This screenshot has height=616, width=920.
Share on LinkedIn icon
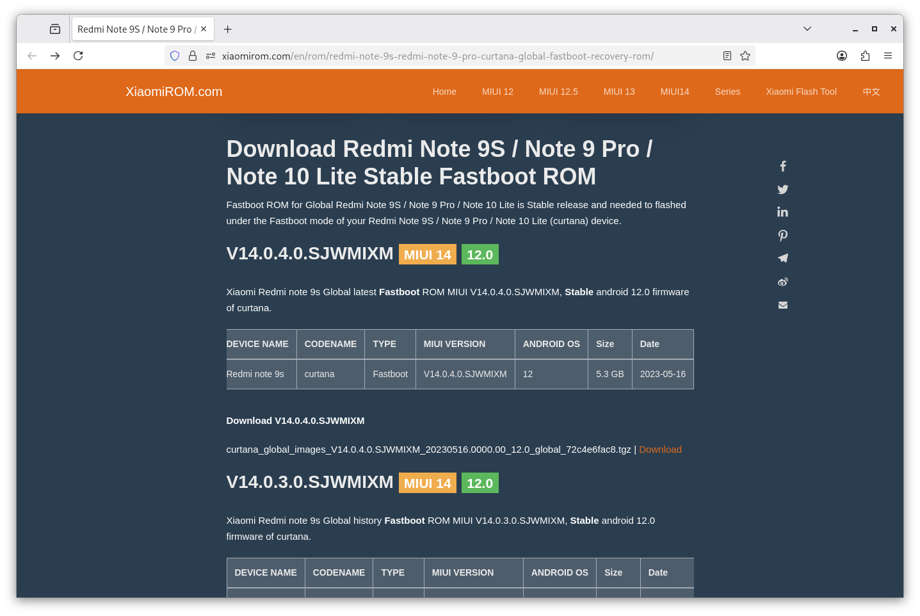pyautogui.click(x=782, y=212)
